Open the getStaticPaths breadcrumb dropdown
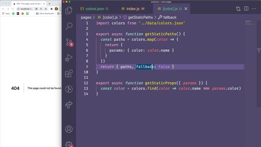The image size is (261, 147). click(x=138, y=17)
